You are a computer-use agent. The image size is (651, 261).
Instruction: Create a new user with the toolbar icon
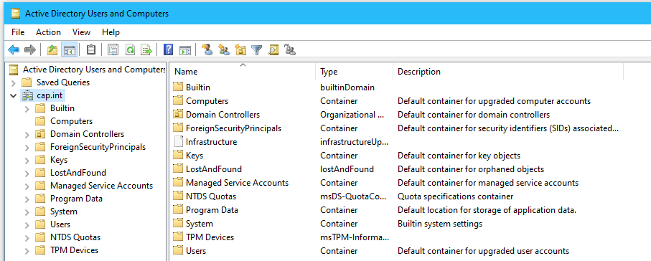[x=207, y=50]
